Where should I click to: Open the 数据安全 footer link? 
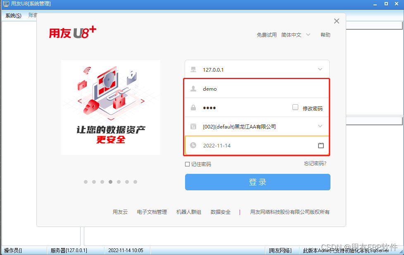coord(221,212)
